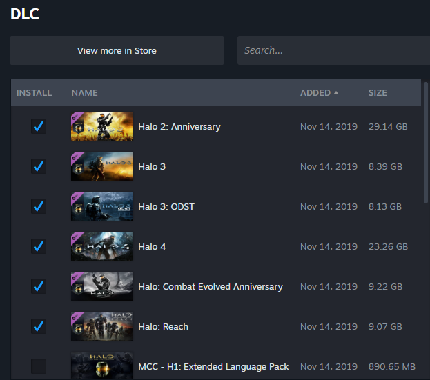Open Halo: Combat Evolved Anniversary thumbnail
The image size is (430, 380).
pyautogui.click(x=102, y=286)
